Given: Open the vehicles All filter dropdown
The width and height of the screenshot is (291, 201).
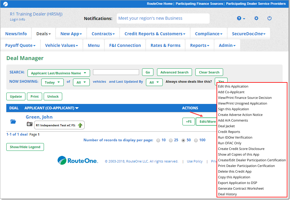Looking at the screenshot, I should [x=81, y=82].
